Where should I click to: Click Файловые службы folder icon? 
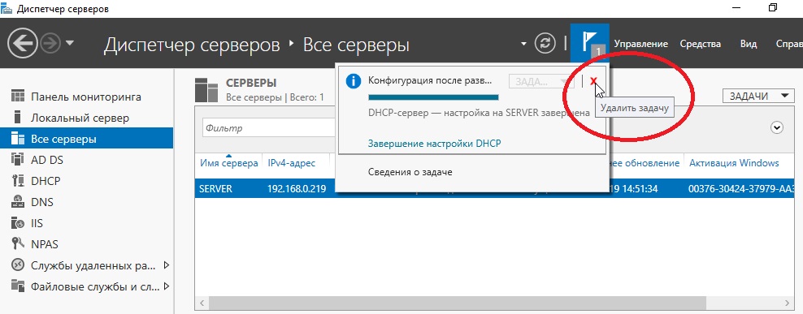18,286
